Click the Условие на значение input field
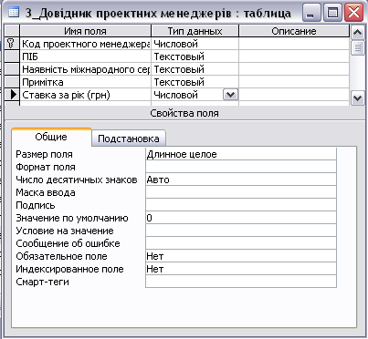Screen dimensions: 368x339 click(241, 231)
